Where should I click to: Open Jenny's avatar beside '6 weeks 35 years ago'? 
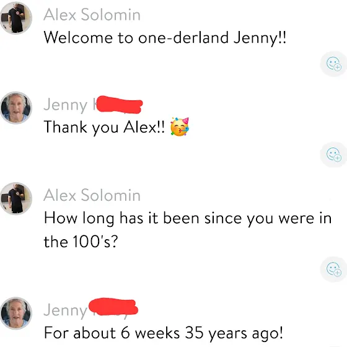coord(15,313)
